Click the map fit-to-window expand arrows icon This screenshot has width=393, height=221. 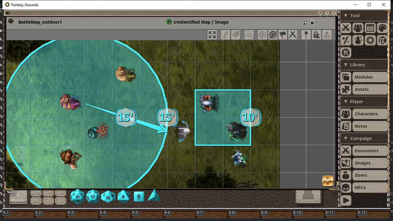[x=212, y=35]
